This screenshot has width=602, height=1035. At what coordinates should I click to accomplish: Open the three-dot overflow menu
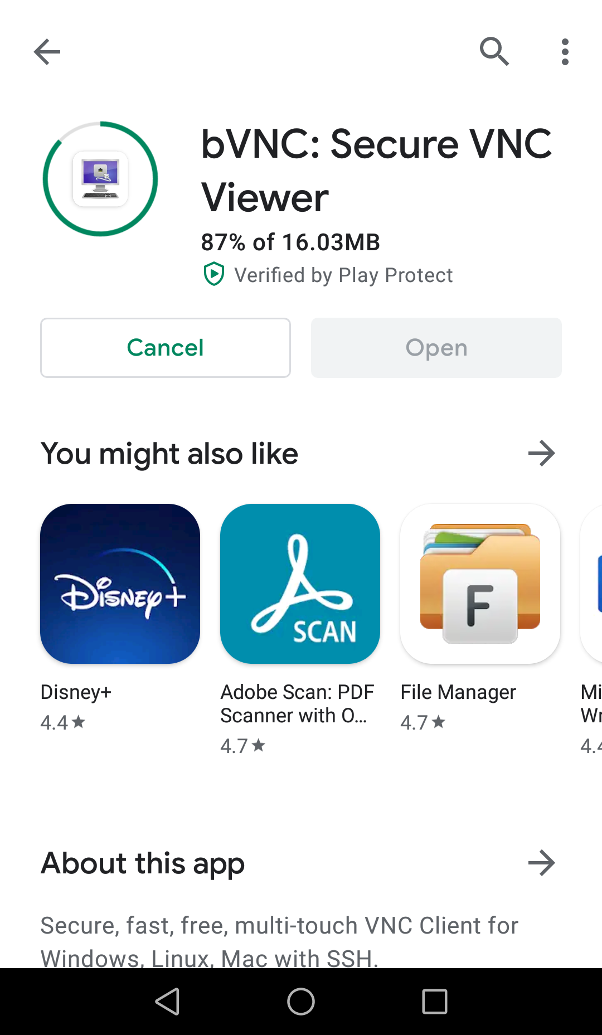click(565, 52)
